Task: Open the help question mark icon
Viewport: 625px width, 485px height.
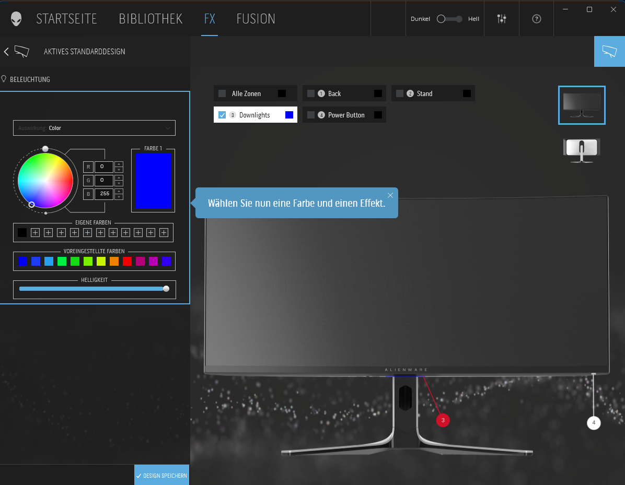Action: coord(537,19)
